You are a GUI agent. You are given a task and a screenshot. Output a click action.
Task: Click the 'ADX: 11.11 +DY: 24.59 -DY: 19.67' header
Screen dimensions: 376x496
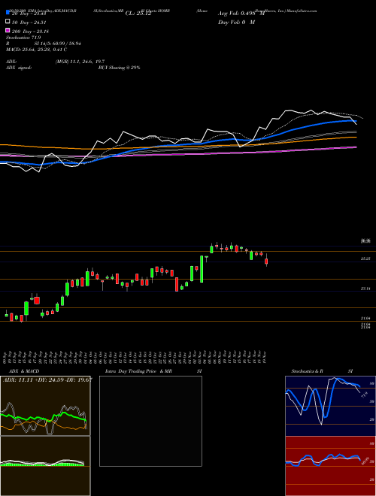(47, 380)
